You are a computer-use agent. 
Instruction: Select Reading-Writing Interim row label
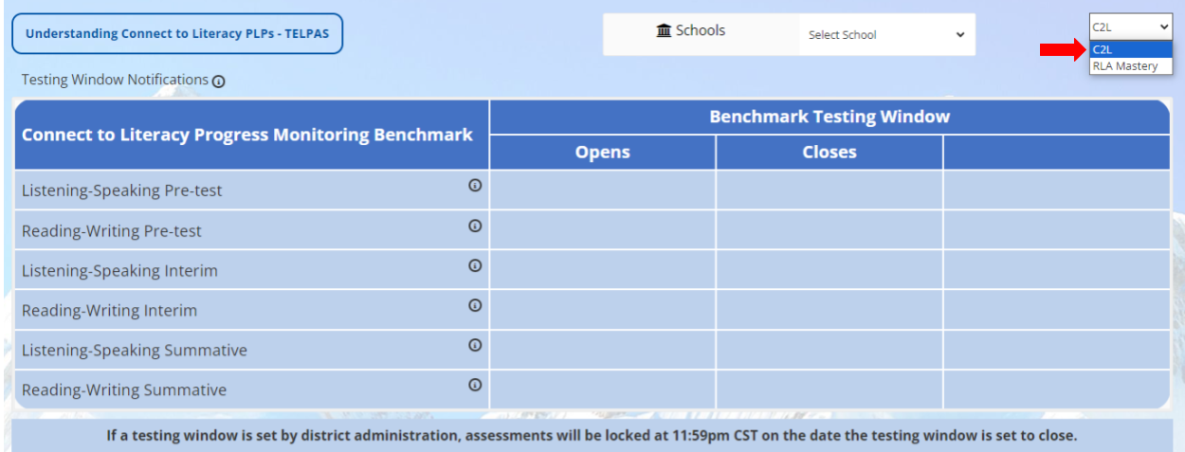110,311
